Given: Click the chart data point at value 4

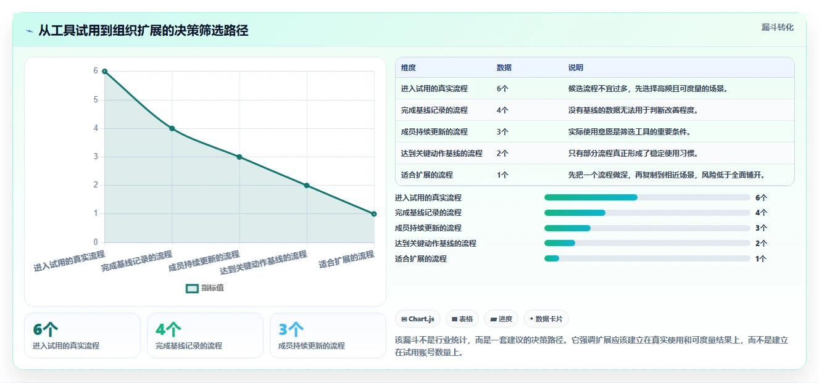Looking at the screenshot, I should (172, 128).
